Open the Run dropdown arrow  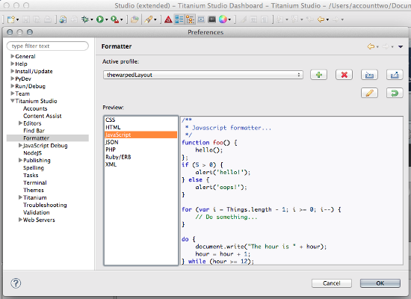(106, 19)
